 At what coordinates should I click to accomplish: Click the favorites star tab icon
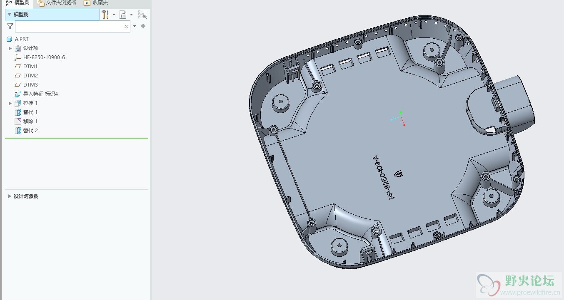87,3
